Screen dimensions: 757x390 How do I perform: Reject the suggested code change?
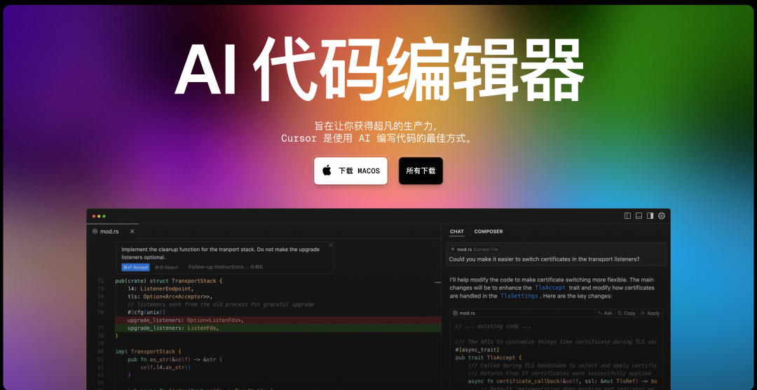(166, 267)
